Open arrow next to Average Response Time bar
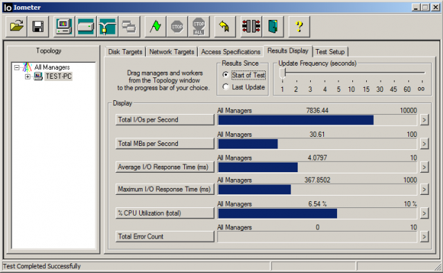This screenshot has height=273, width=443. pos(424,167)
